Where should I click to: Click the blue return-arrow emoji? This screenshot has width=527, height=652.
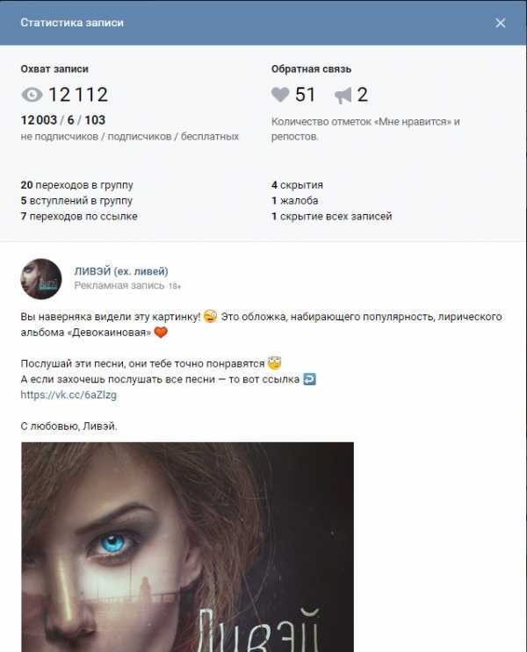[309, 379]
